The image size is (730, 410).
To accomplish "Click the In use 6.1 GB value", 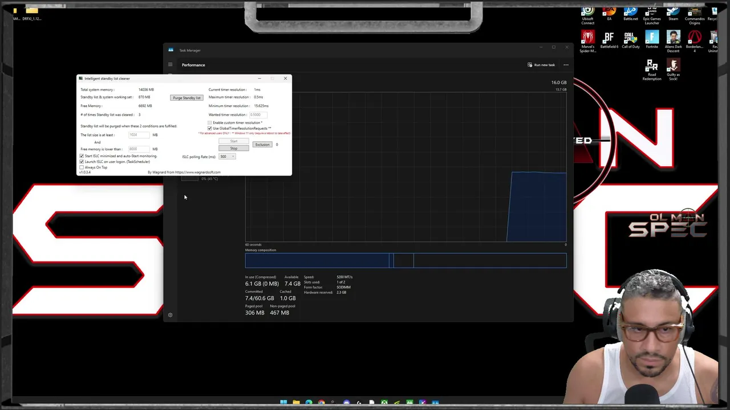I will tap(262, 284).
